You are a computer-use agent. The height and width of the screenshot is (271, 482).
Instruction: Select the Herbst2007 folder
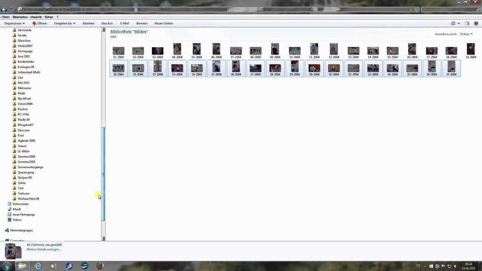coord(25,46)
